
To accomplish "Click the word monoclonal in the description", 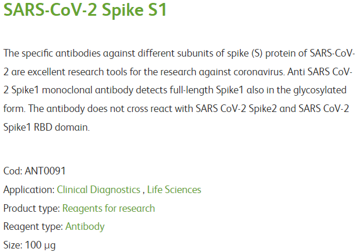I will tap(67, 90).
